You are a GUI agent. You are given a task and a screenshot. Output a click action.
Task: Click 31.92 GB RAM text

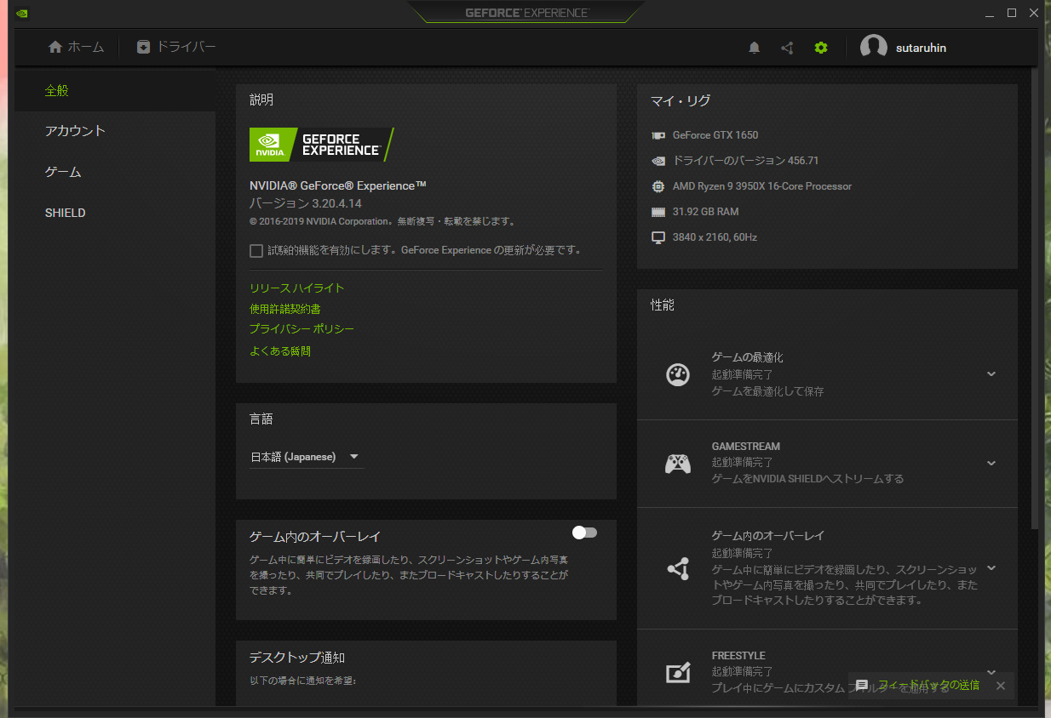click(706, 212)
